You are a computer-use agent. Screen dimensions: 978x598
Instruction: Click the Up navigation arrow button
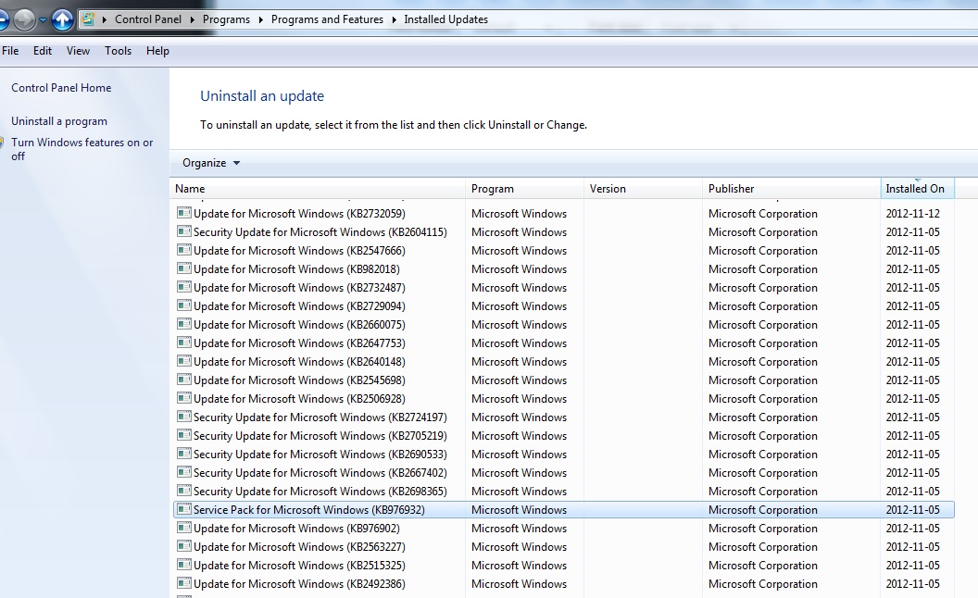[62, 19]
